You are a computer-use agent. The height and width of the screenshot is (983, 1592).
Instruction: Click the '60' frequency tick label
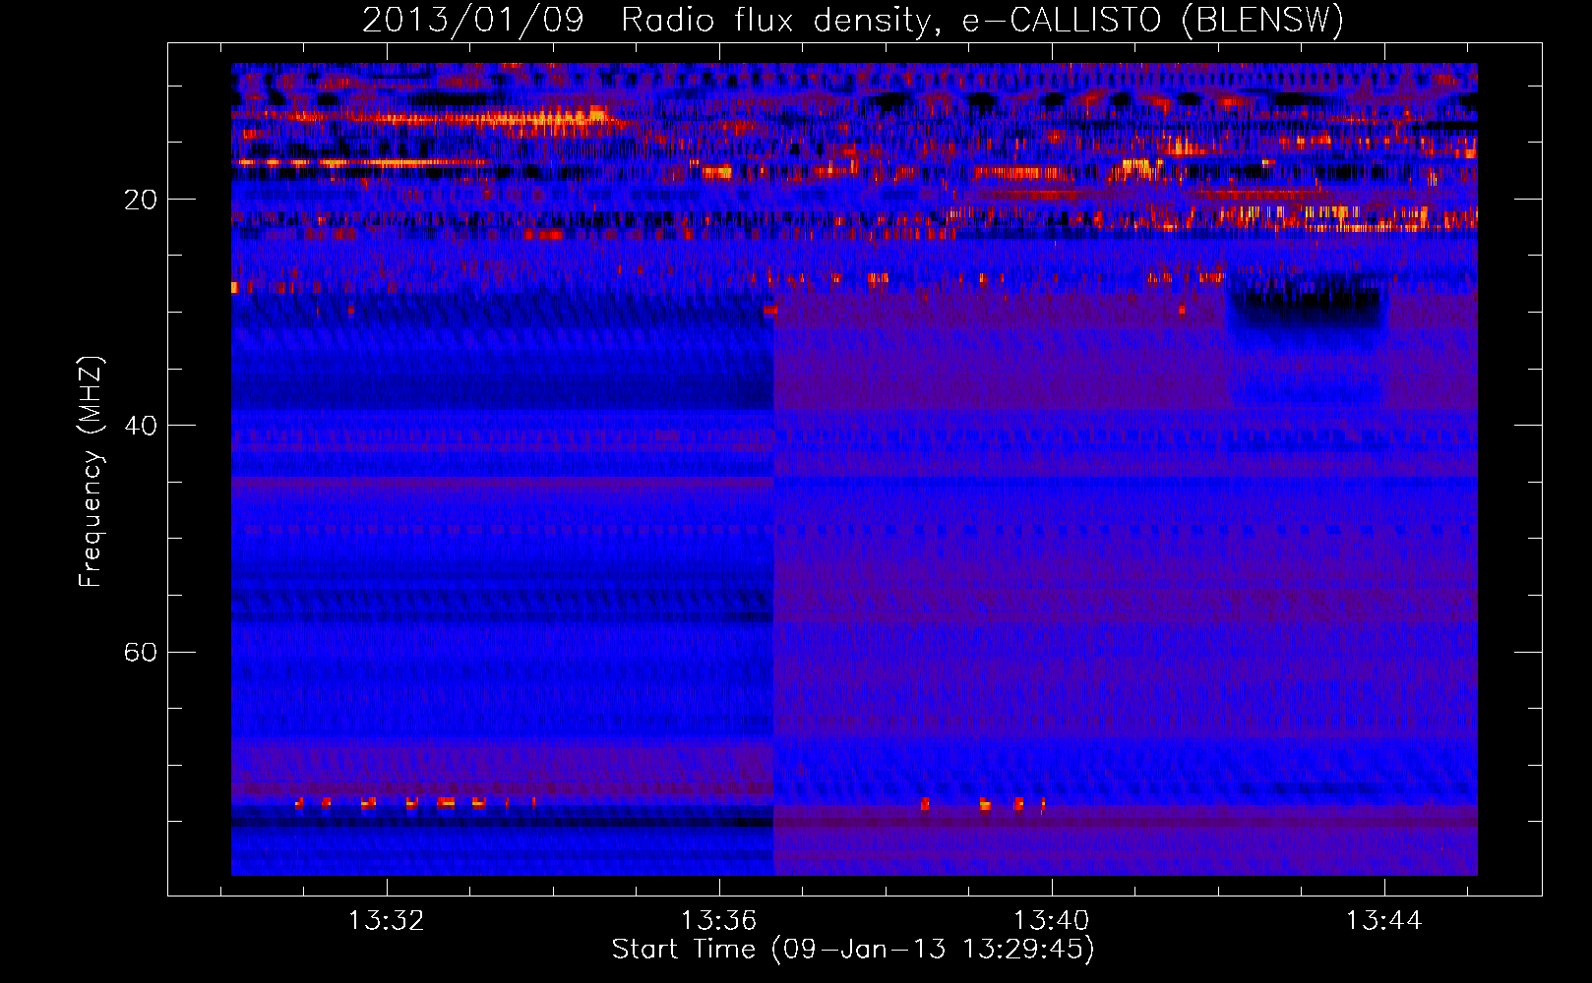[x=141, y=652]
